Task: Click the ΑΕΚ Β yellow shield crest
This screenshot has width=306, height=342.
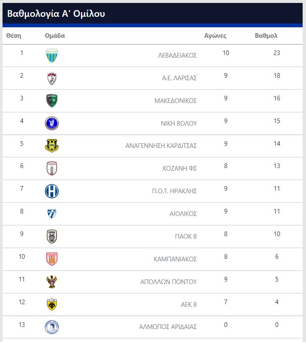Action: [52, 305]
